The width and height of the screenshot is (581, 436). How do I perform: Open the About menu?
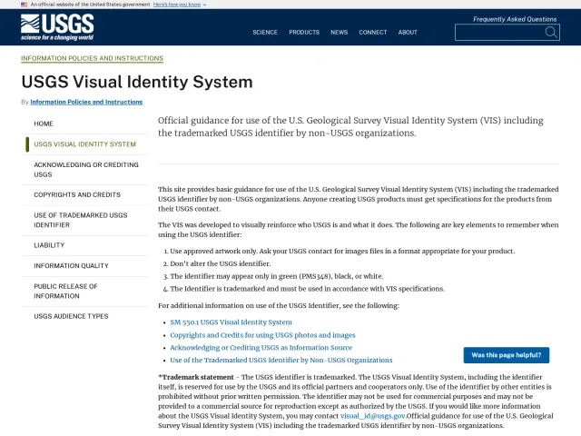click(x=408, y=33)
